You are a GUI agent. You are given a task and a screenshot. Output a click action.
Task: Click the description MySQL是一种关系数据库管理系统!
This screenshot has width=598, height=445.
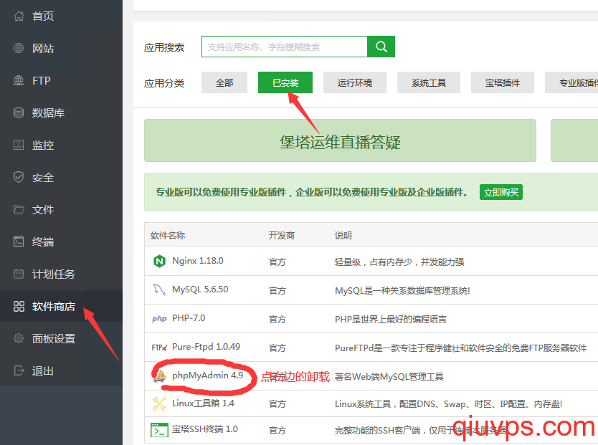[x=402, y=291]
